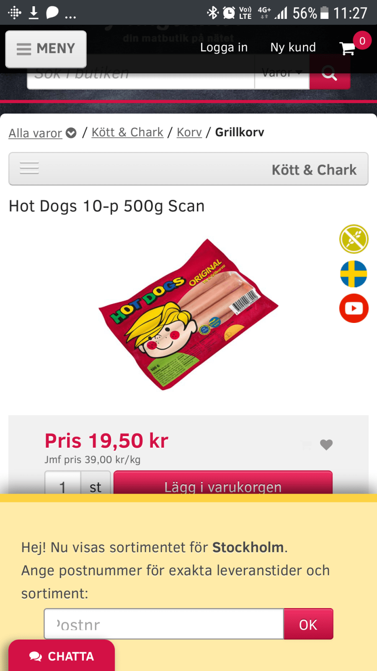Click the gluten-free badge icon
The image size is (377, 671).
(x=354, y=239)
